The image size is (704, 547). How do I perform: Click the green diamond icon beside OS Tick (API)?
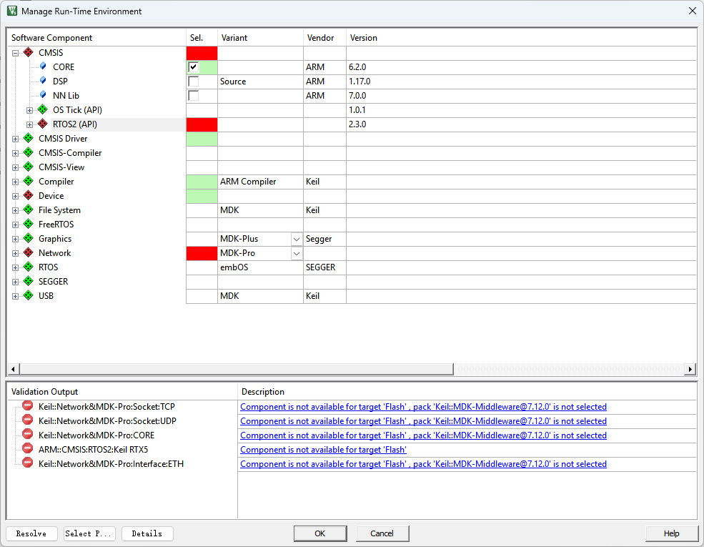(43, 109)
